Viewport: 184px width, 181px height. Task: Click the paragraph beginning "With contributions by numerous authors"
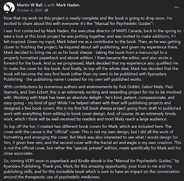92,103
